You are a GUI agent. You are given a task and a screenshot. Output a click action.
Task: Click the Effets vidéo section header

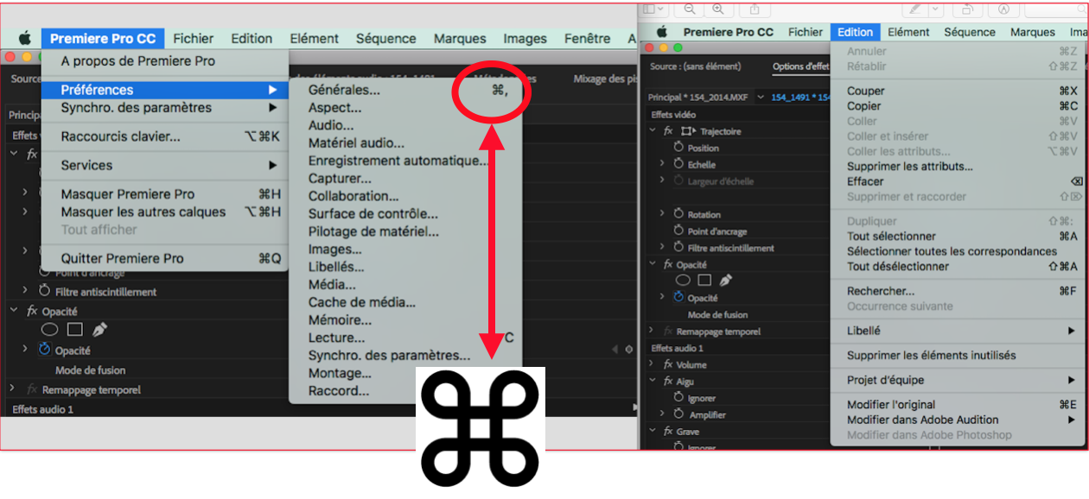(674, 114)
